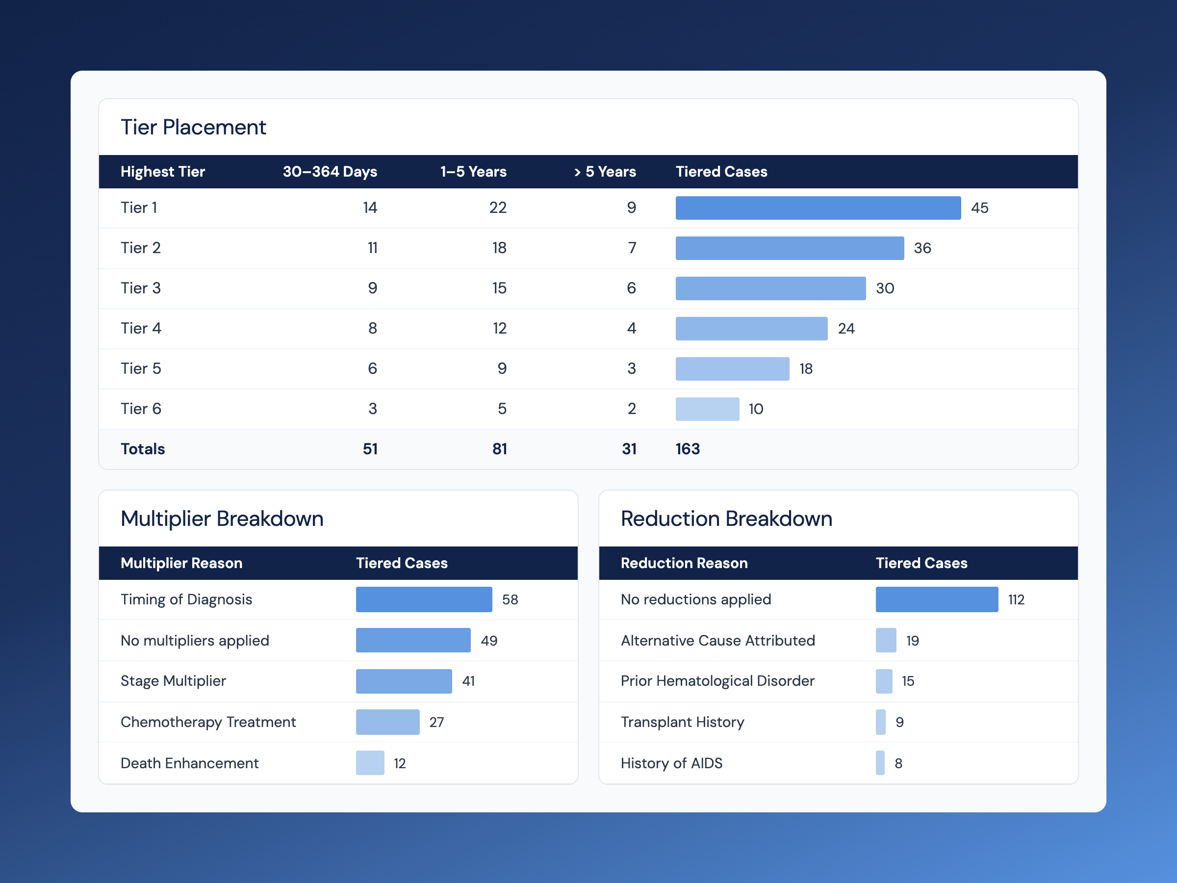
Task: Select the Tier 3 row label
Action: tap(140, 288)
